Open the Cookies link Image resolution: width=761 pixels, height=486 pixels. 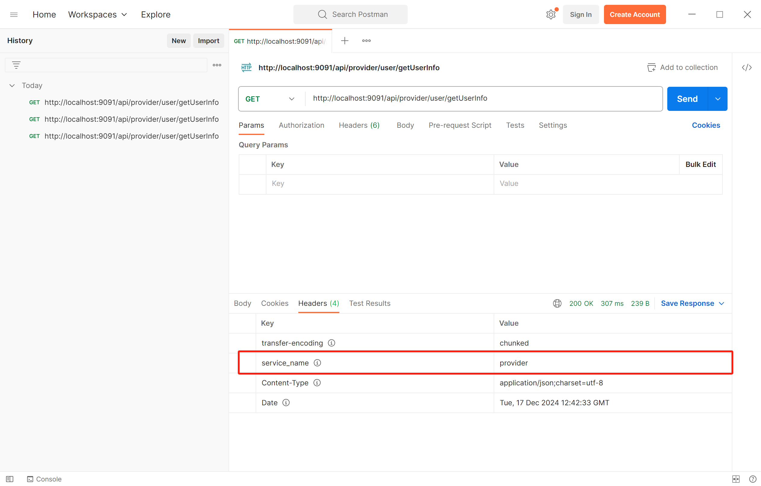[706, 125]
